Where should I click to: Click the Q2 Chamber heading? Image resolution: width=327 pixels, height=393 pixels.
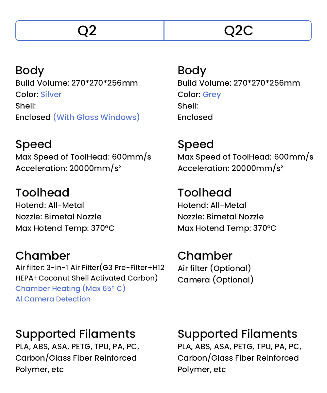(43, 256)
